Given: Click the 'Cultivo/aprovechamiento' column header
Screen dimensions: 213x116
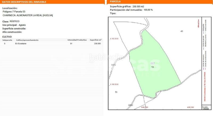Looking at the screenshot, I should click(x=27, y=40).
